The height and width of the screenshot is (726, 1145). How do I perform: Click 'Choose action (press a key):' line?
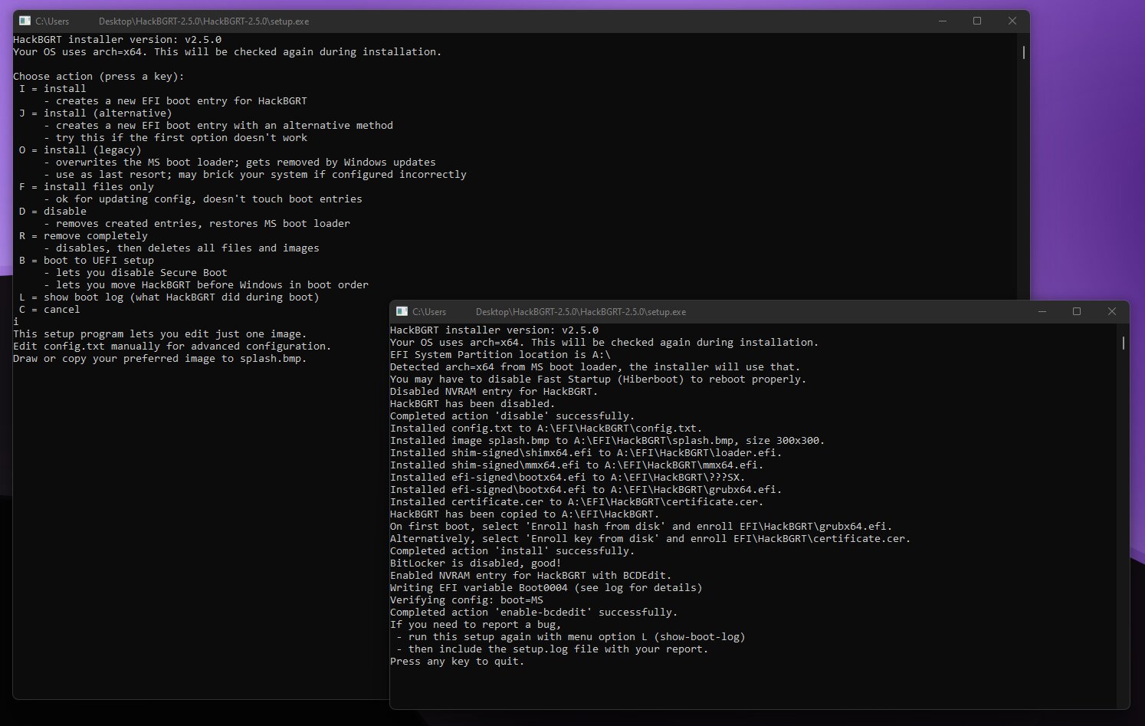point(99,77)
